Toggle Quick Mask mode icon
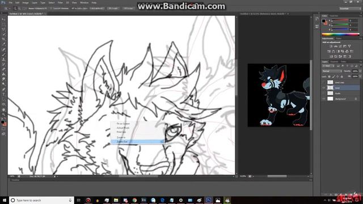Viewport: 363px width, 204px height. (x=3, y=129)
